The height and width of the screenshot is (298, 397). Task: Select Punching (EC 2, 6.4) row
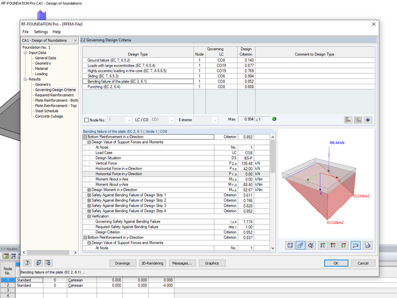[x=229, y=87]
